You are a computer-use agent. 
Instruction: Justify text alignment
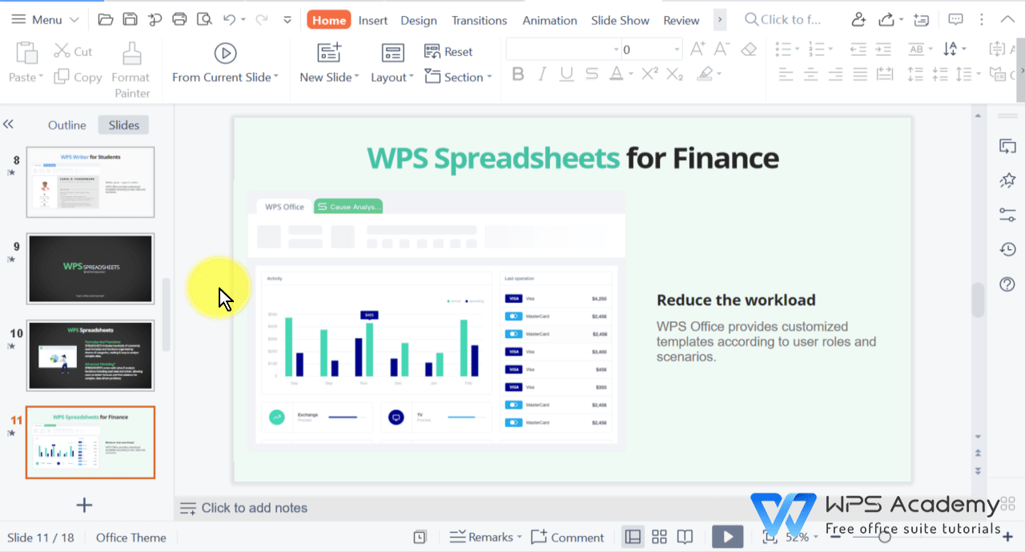pyautogui.click(x=860, y=75)
